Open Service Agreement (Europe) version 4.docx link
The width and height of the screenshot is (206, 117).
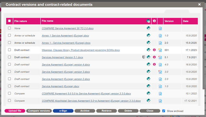[x=66, y=64]
